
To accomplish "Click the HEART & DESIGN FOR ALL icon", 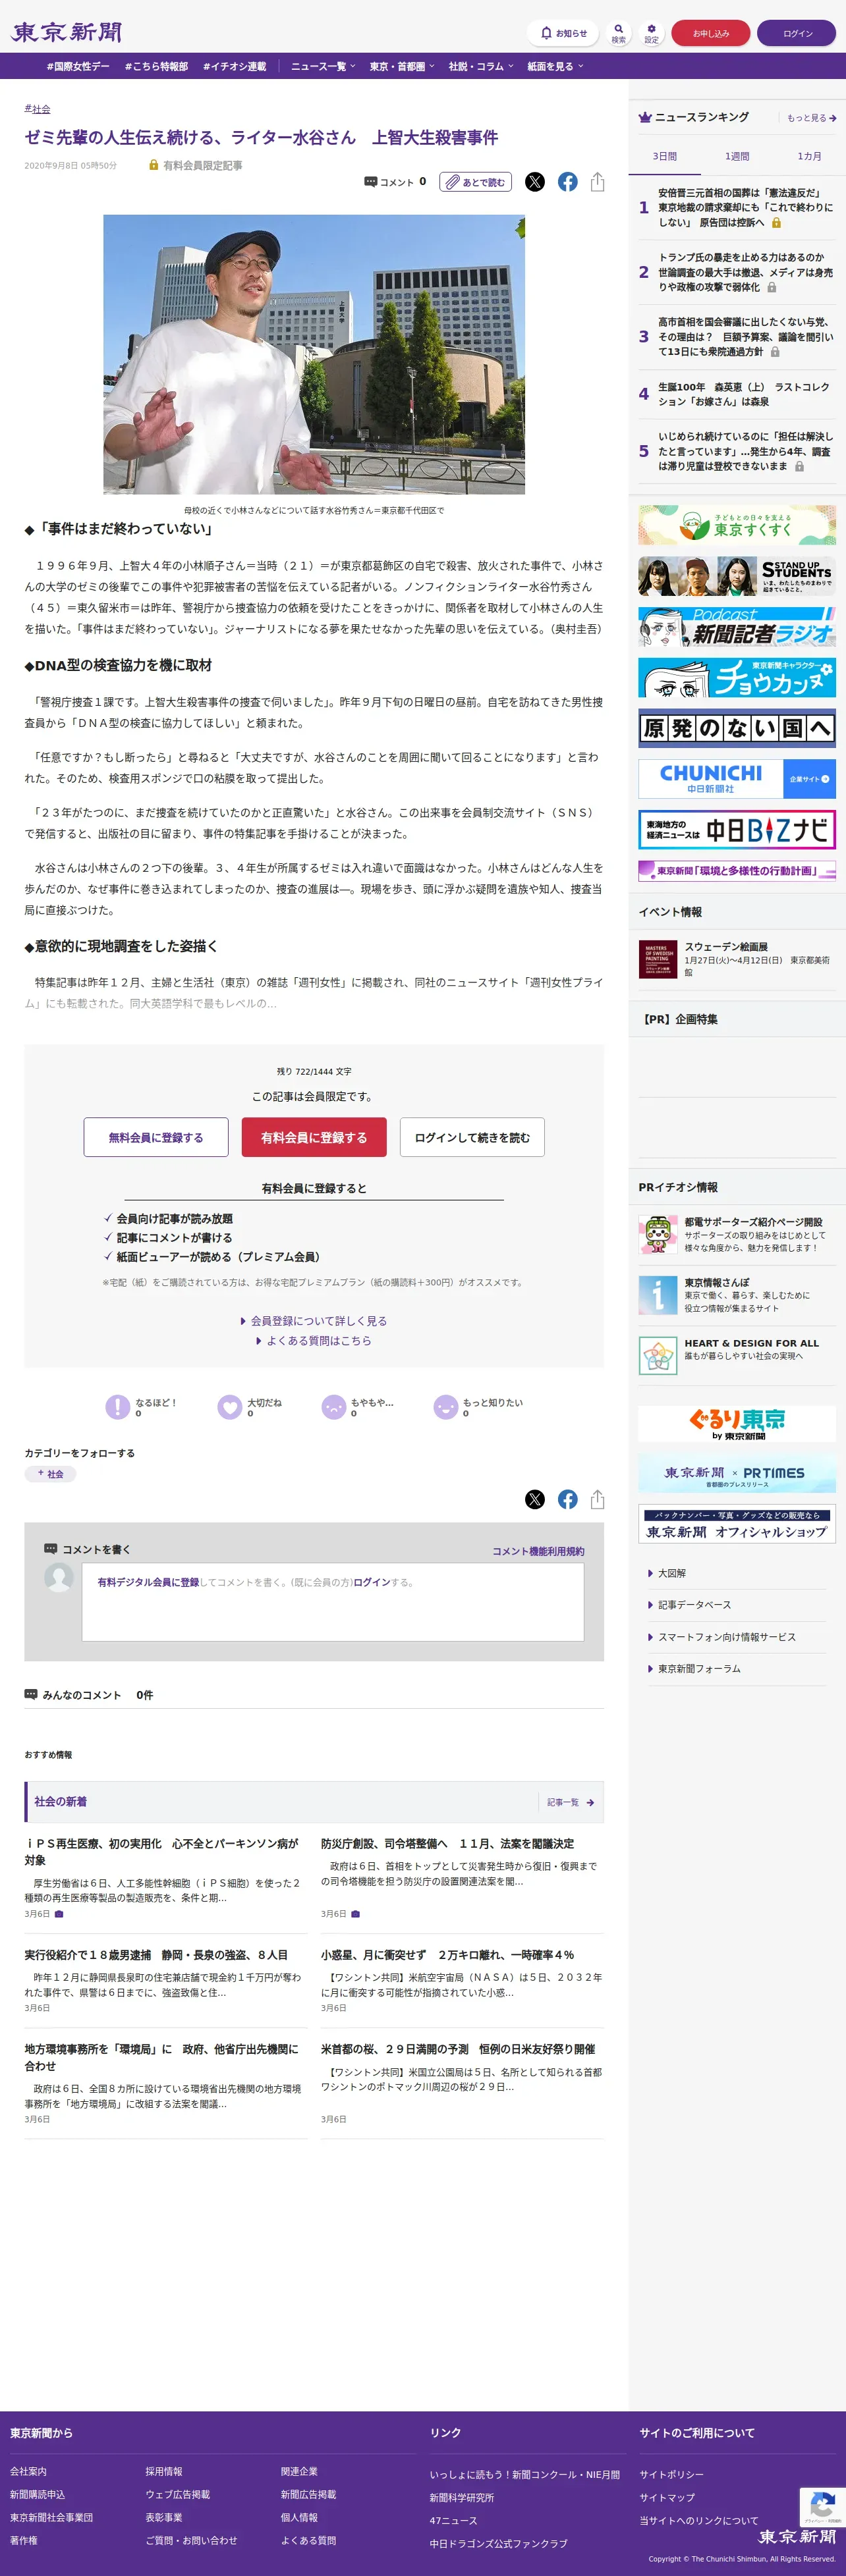I will [658, 1356].
